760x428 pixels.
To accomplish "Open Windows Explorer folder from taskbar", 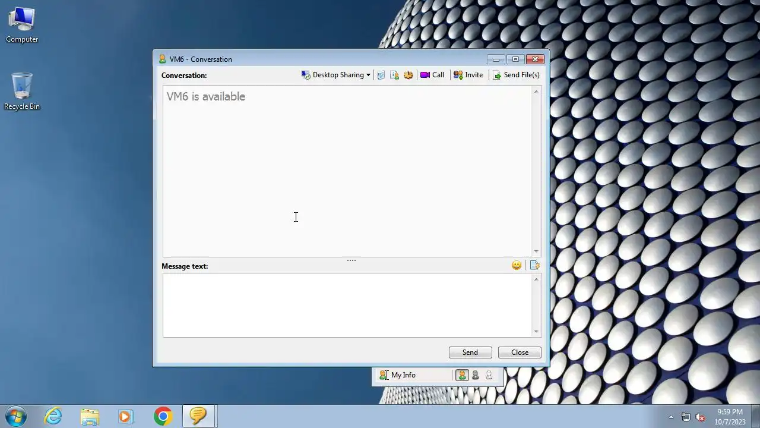I will pyautogui.click(x=90, y=416).
